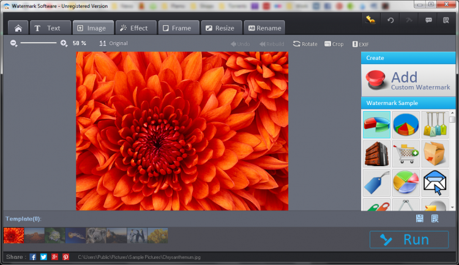459x265 pixels.
Task: Share on Facebook
Action: (x=33, y=256)
